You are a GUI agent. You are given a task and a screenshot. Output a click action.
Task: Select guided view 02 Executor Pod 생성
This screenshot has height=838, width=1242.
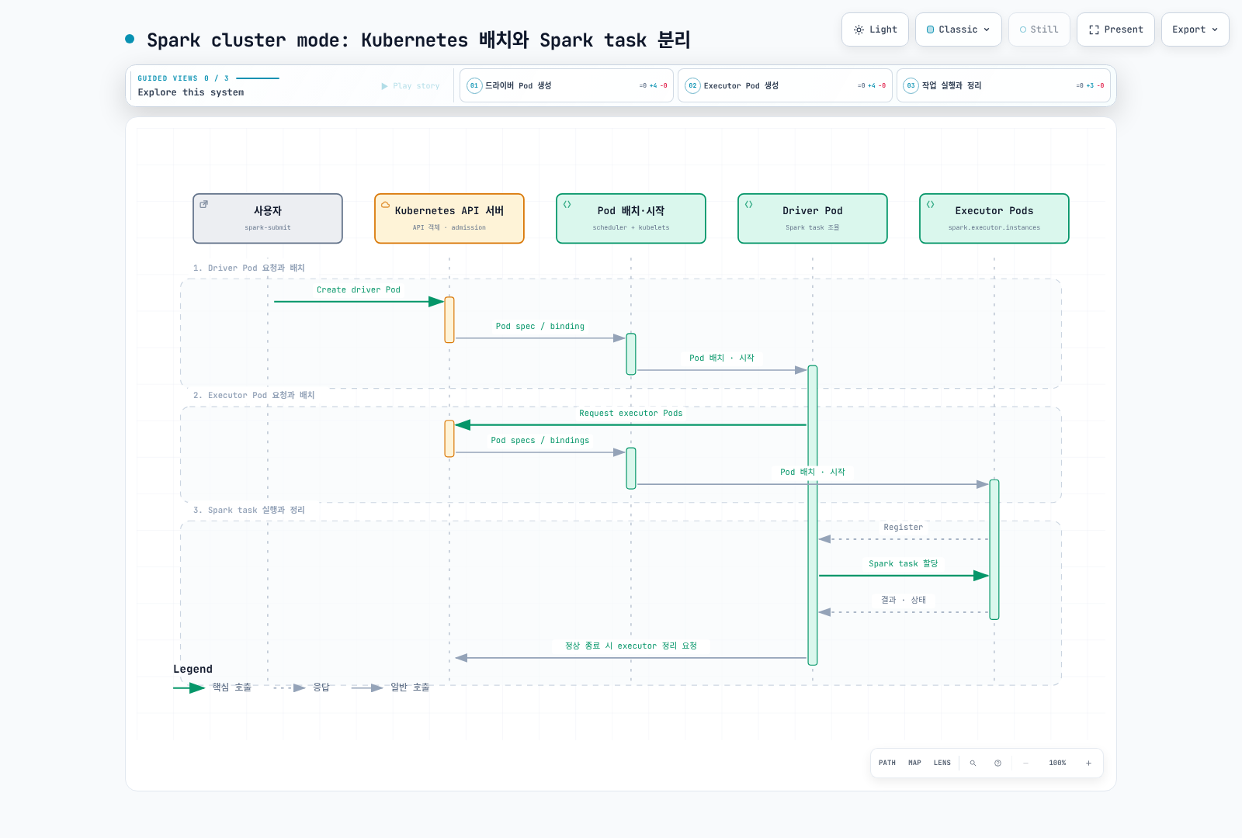(x=785, y=85)
